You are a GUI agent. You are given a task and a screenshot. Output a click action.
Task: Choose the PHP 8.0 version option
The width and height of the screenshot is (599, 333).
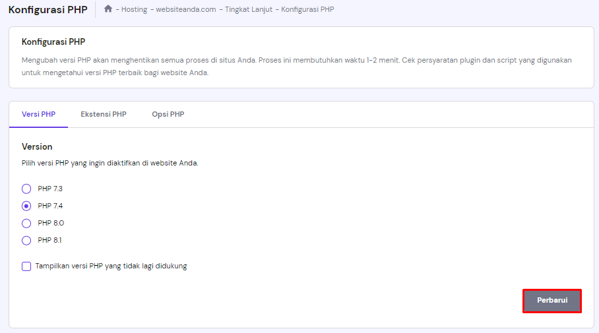click(x=26, y=223)
